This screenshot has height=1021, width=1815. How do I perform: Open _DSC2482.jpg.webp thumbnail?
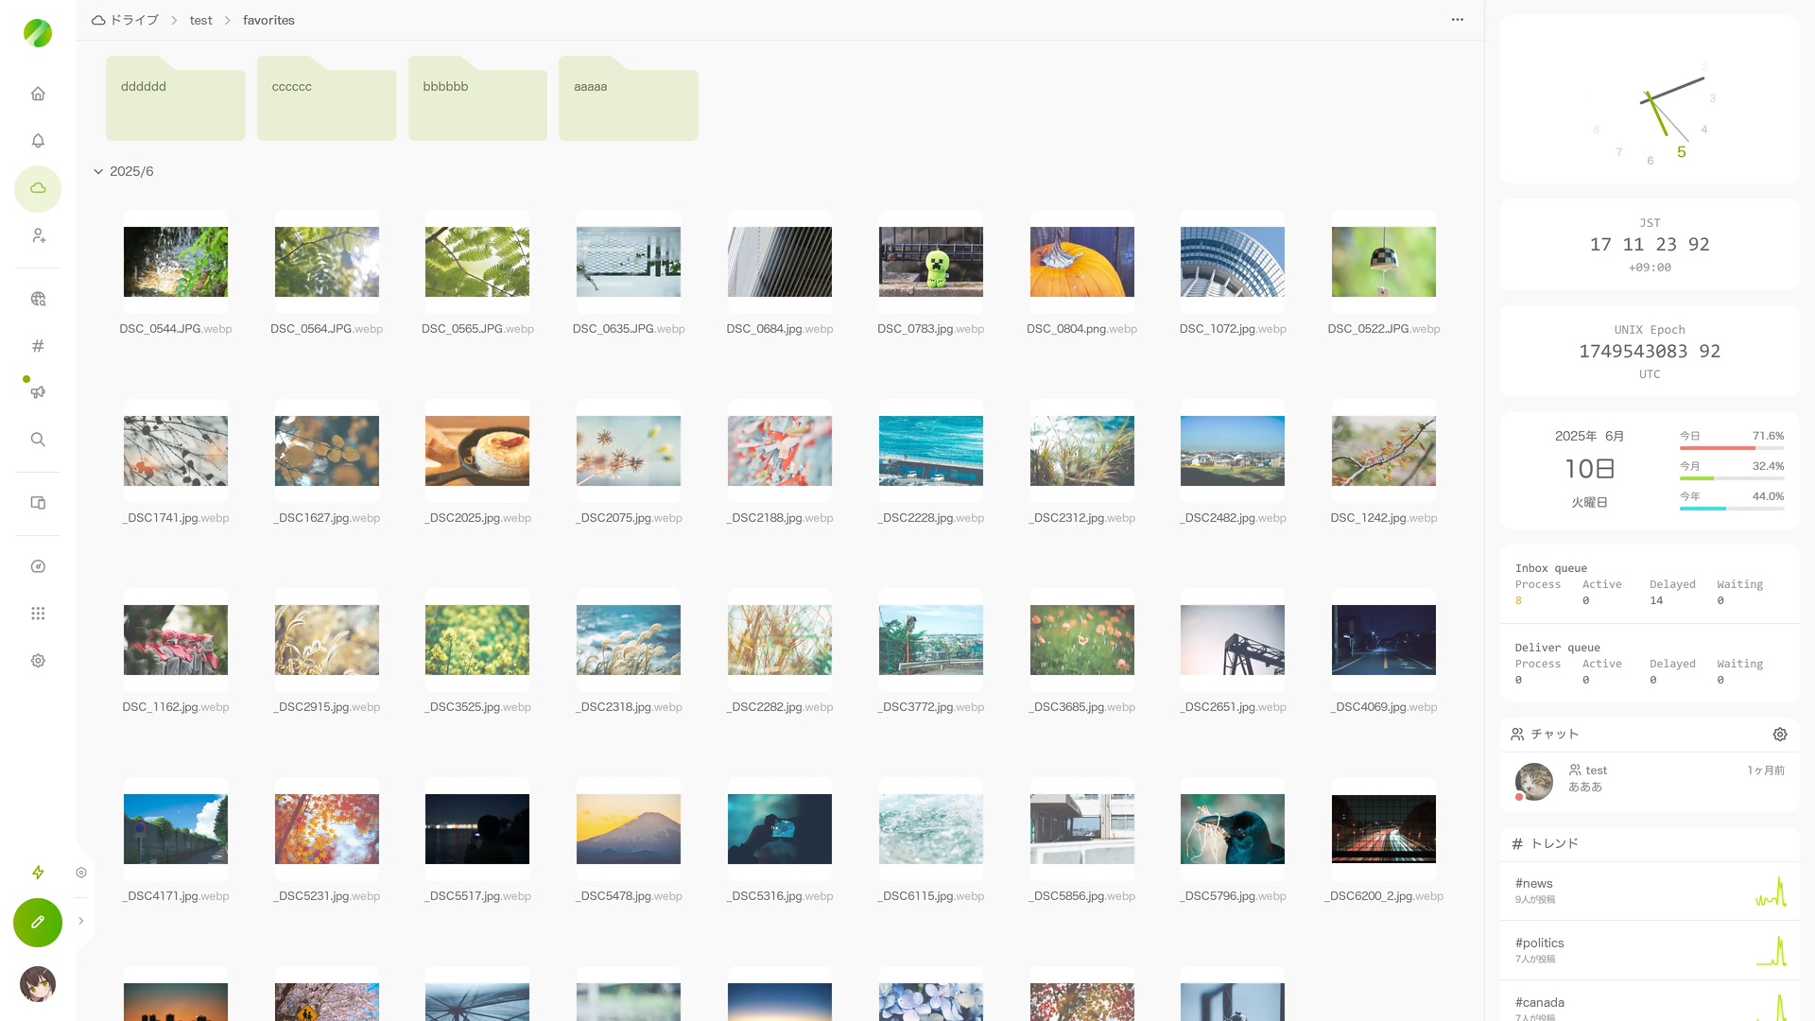pos(1233,451)
